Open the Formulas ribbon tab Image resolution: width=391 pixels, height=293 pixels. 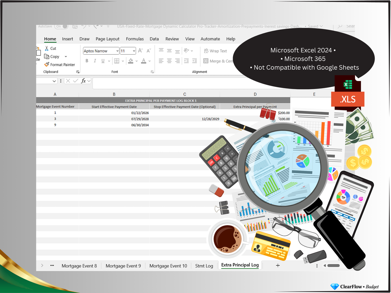click(135, 39)
